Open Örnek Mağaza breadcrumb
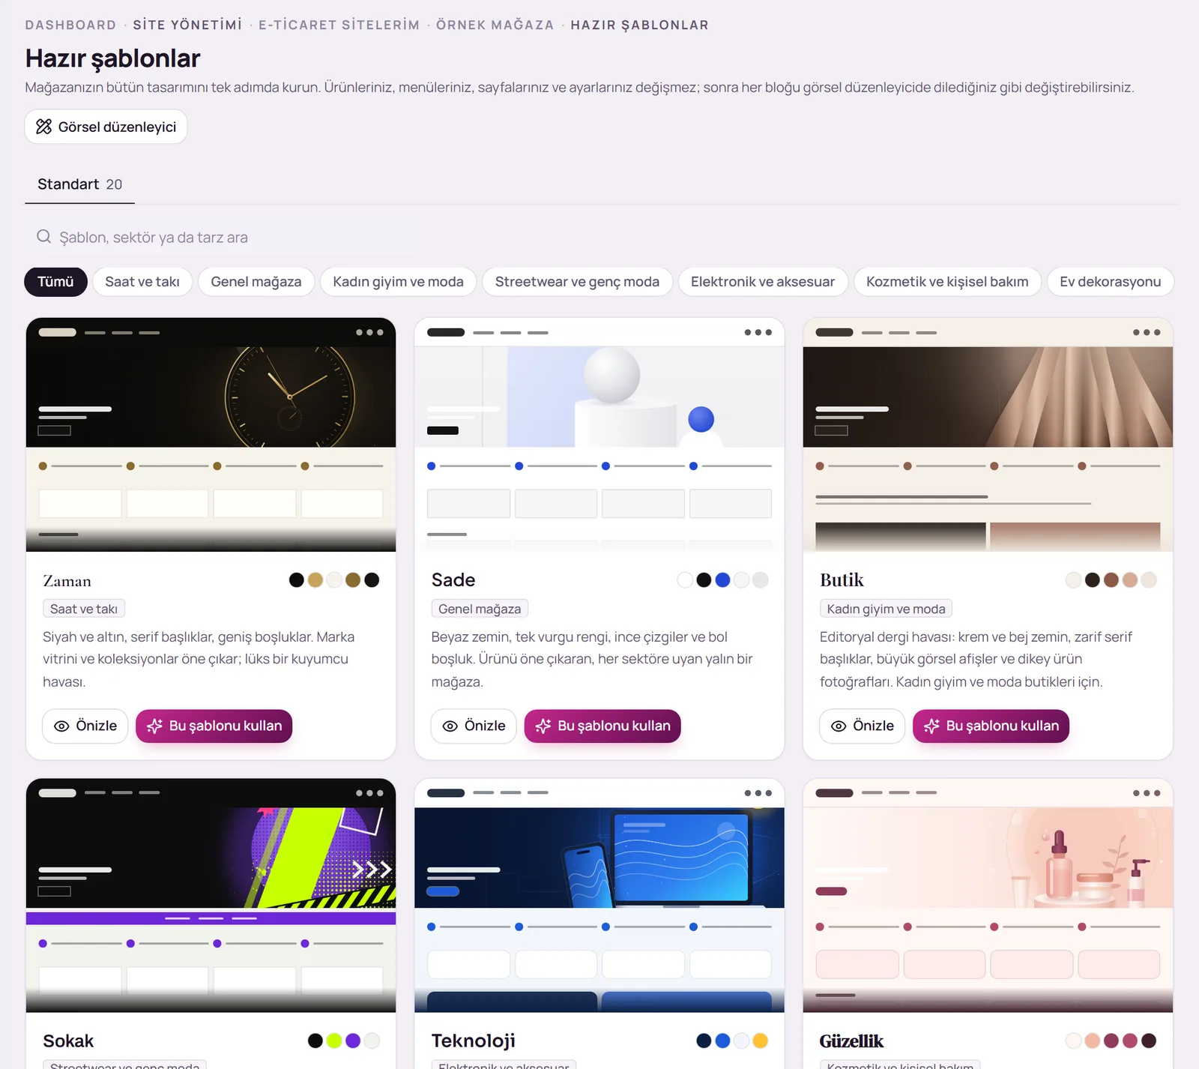 [x=495, y=25]
